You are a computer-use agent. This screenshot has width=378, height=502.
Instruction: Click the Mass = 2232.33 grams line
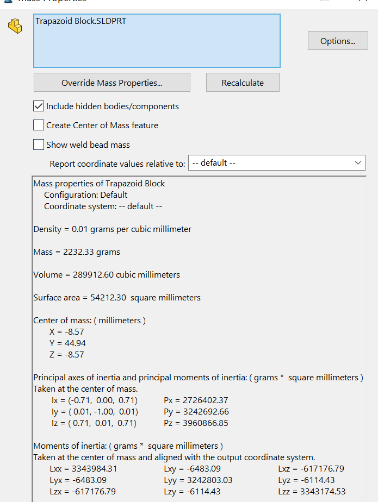(x=77, y=252)
